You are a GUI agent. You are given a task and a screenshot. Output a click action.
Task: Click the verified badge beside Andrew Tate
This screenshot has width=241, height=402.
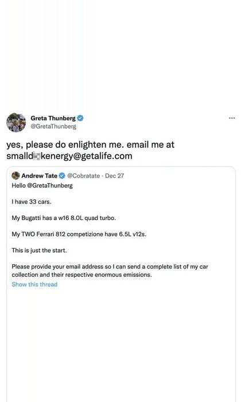62,176
